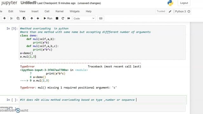Move selected cell down arrow
The width and height of the screenshot is (203, 114).
(38, 18)
